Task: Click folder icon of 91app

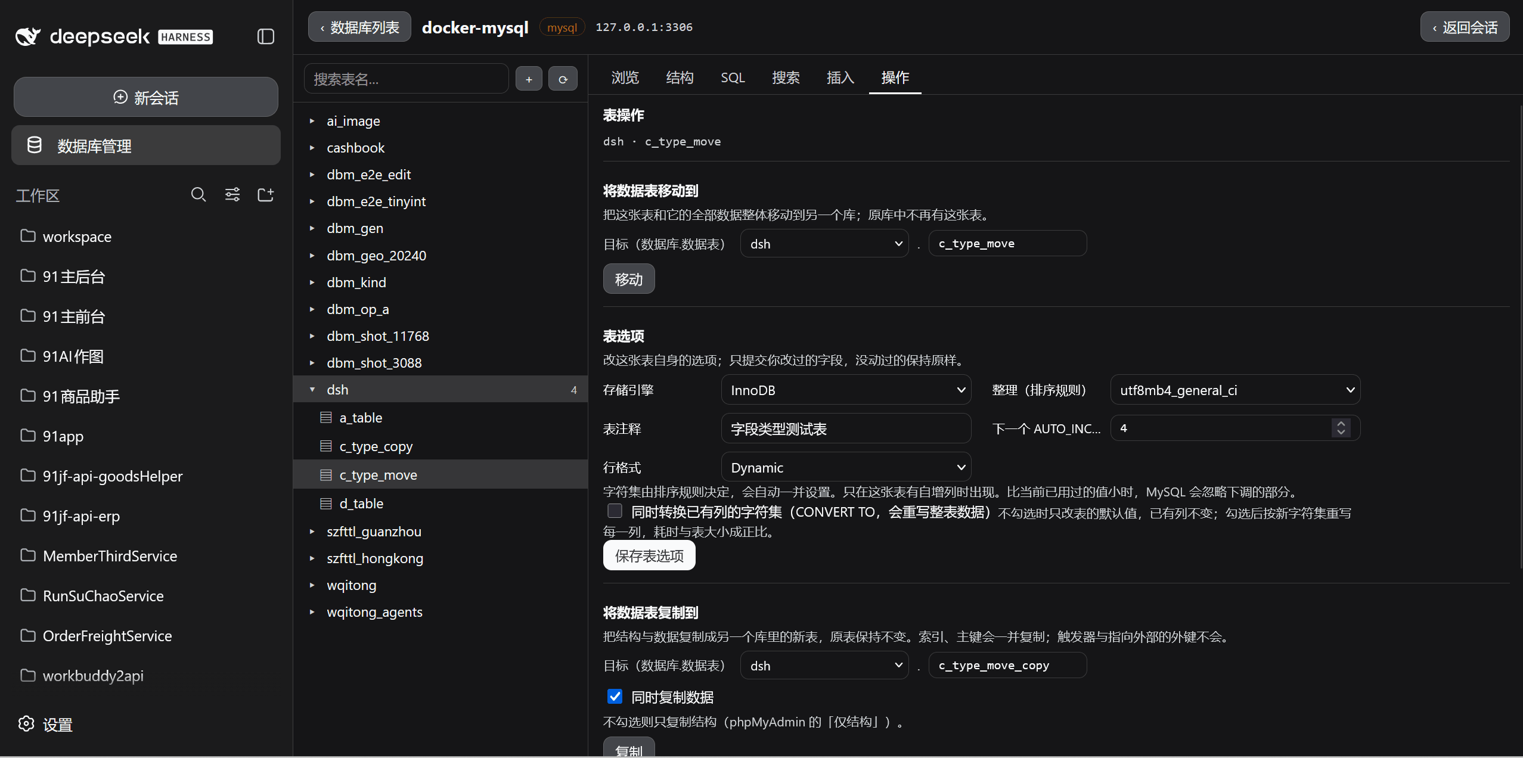Action: (x=28, y=436)
